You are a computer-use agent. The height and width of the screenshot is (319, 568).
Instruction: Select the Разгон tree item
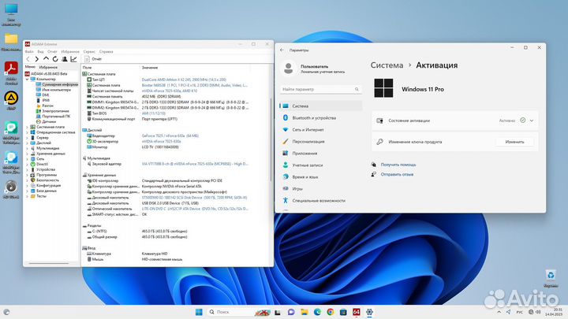pyautogui.click(x=44, y=106)
